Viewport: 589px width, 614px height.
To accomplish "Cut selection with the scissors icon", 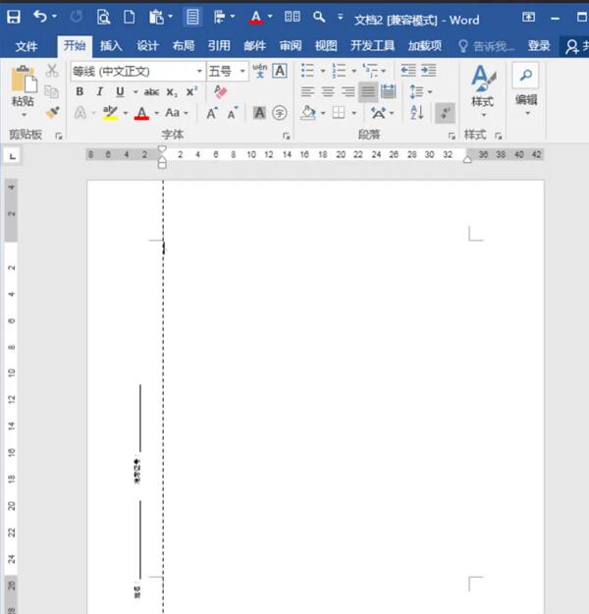I will [x=52, y=71].
